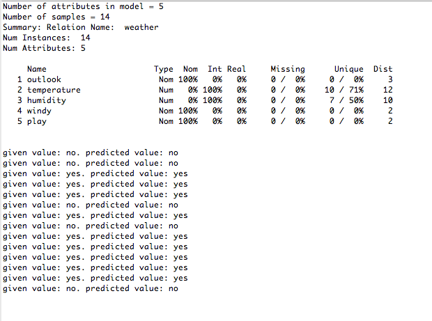
Task: Click the "10 / 71%" unique value for temperature
Action: (344, 90)
